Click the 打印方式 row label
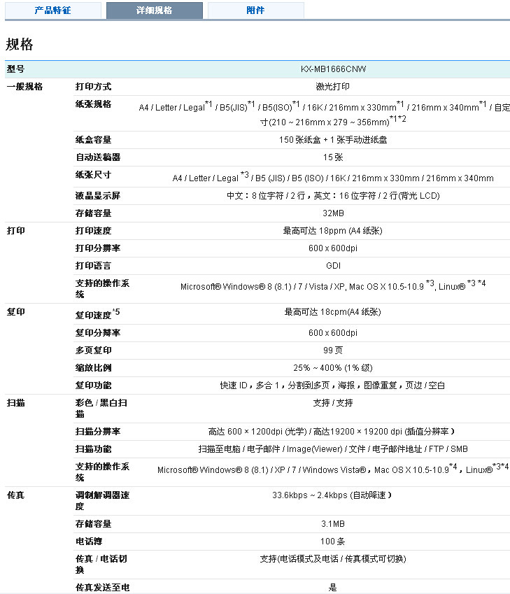 (94, 87)
